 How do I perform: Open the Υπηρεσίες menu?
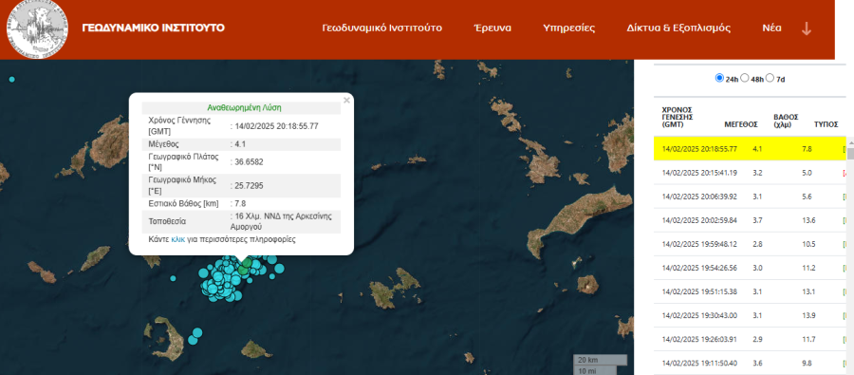(569, 28)
